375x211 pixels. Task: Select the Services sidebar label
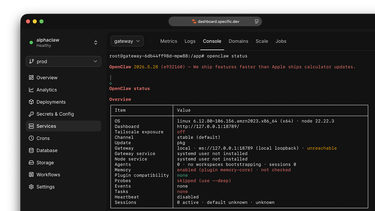tap(46, 126)
